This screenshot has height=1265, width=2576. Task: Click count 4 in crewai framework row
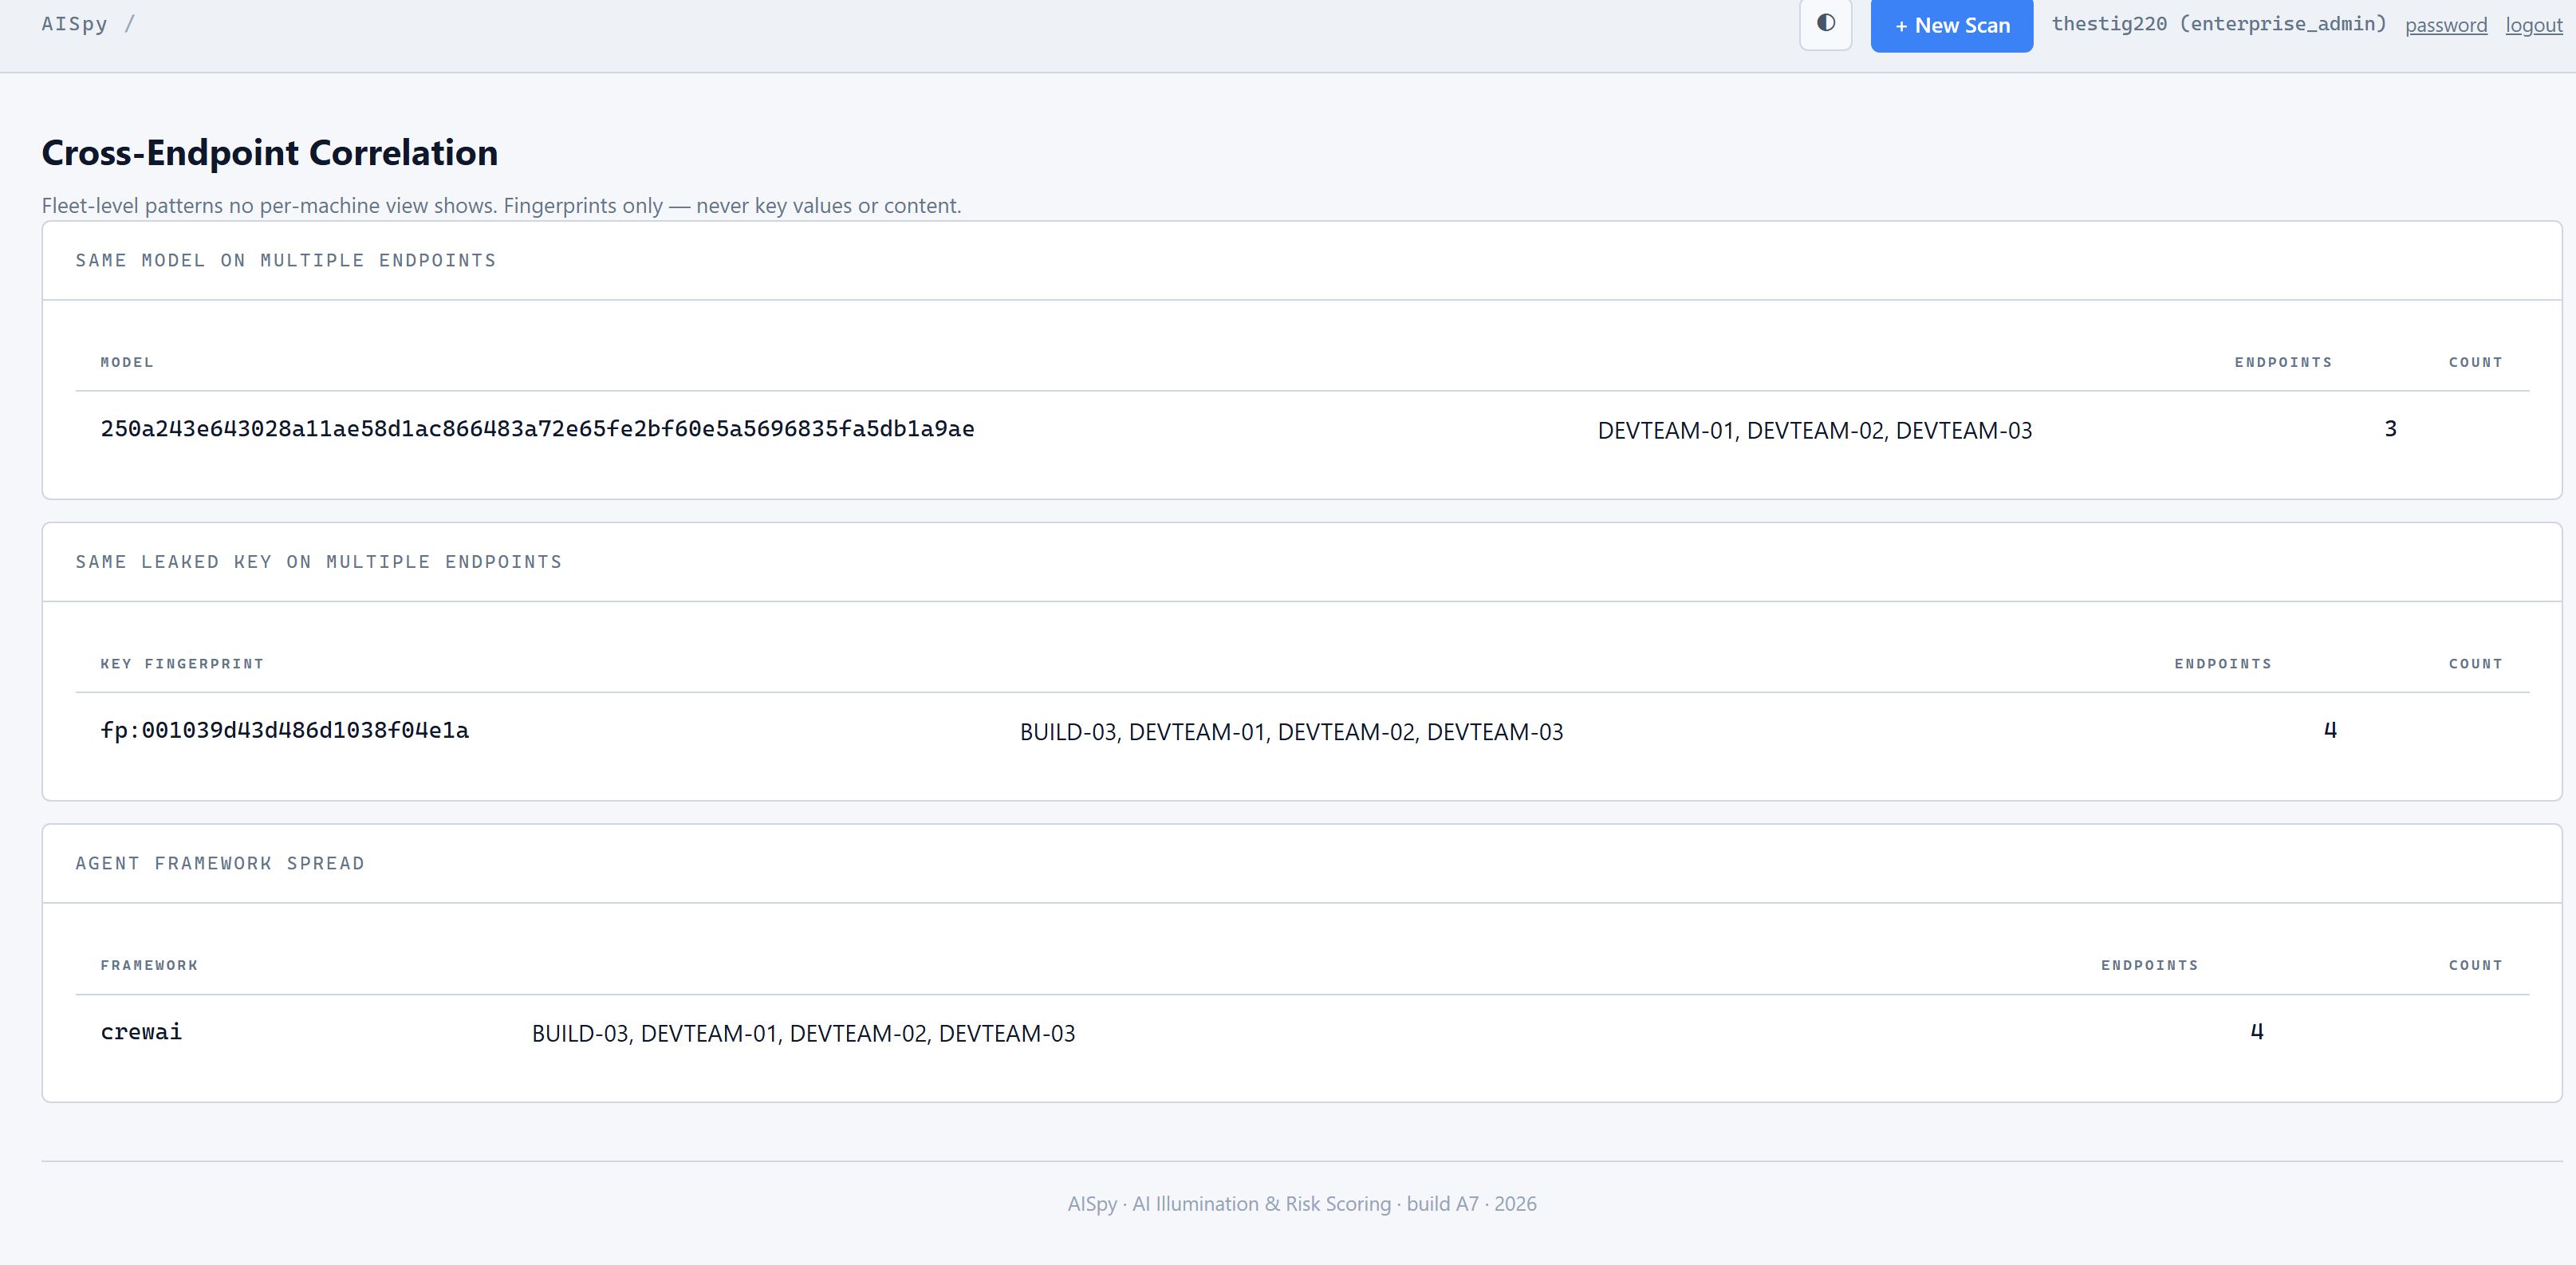[2257, 1032]
